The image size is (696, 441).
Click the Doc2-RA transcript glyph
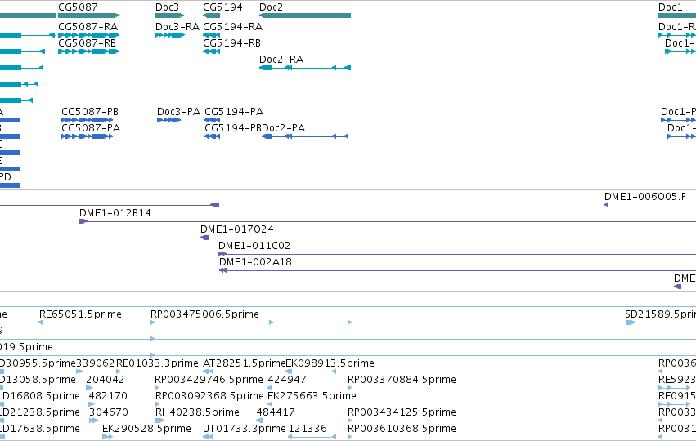(305, 68)
